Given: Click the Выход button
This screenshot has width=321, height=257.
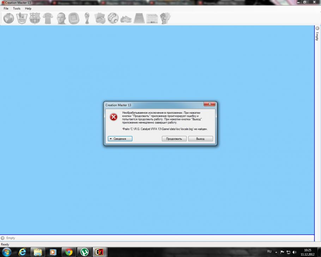Looking at the screenshot, I should (x=200, y=139).
